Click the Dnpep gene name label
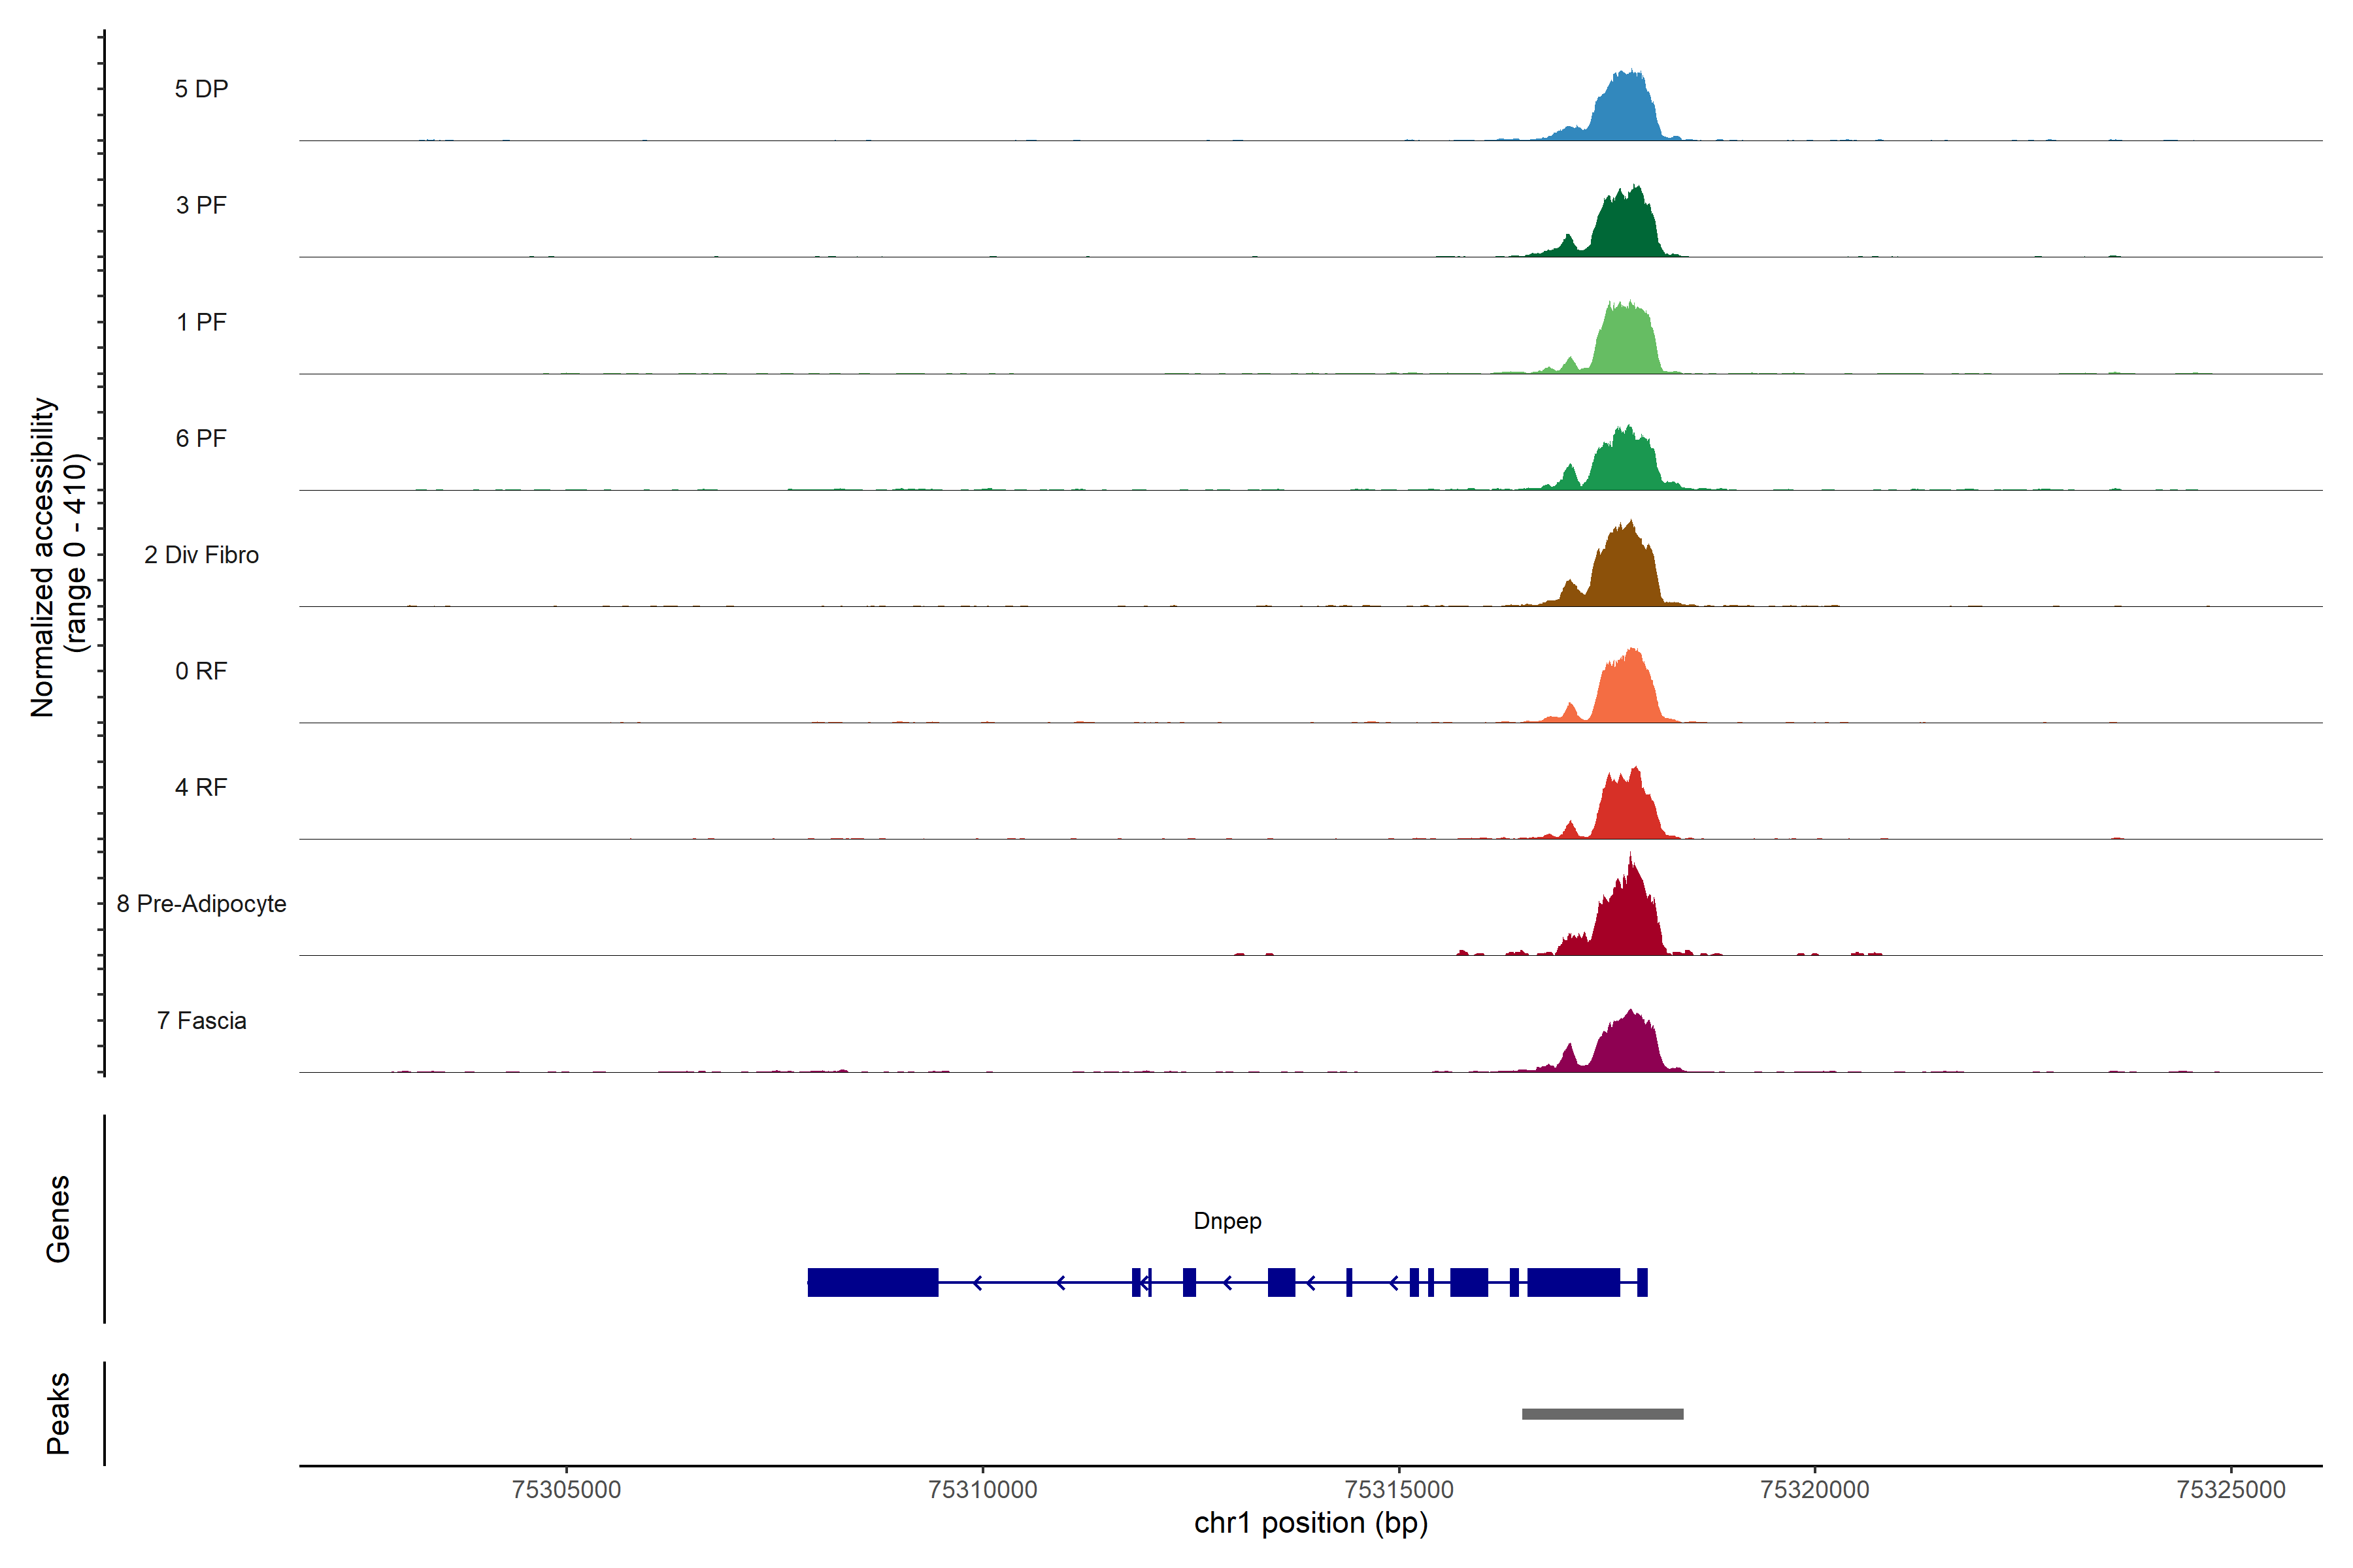 pyautogui.click(x=1227, y=1221)
